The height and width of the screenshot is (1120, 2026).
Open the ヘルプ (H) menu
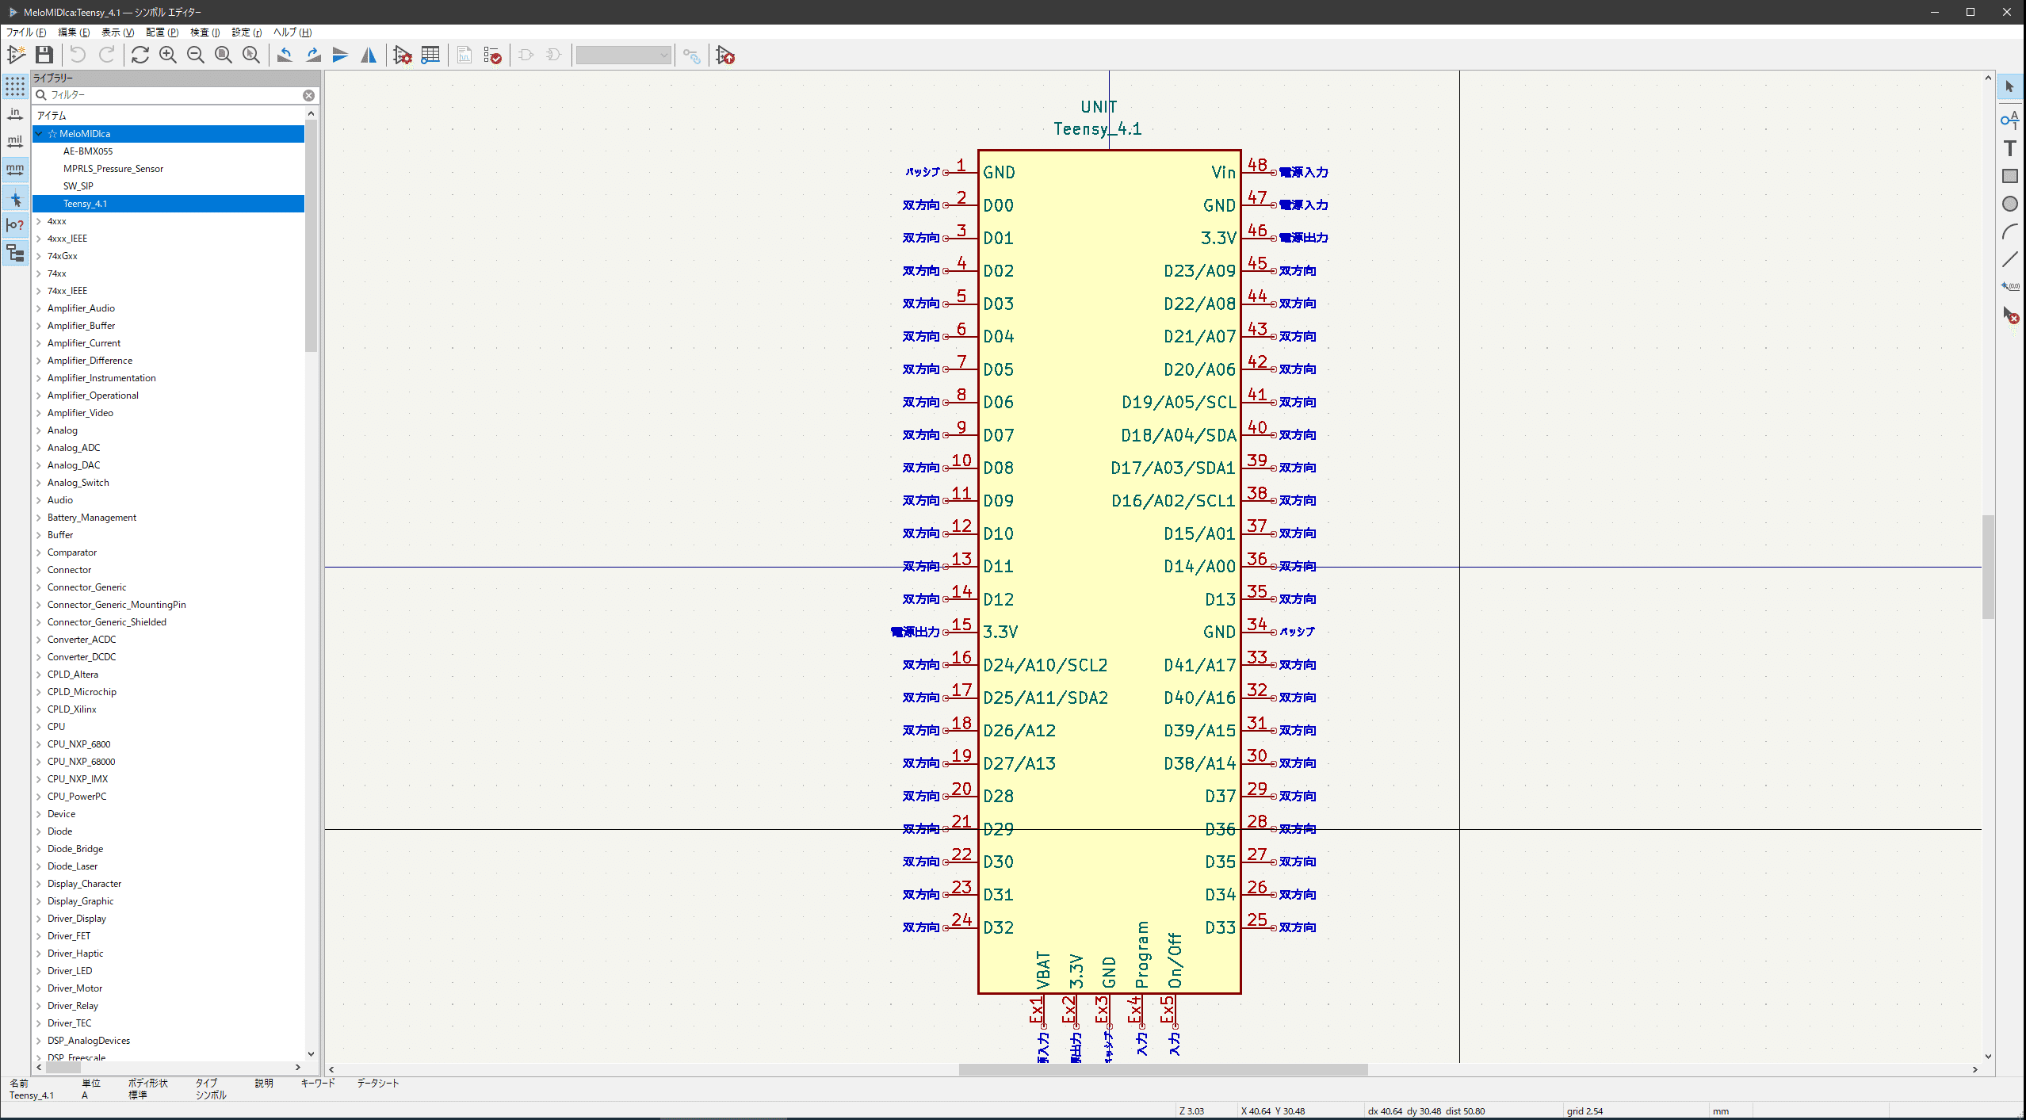[292, 32]
